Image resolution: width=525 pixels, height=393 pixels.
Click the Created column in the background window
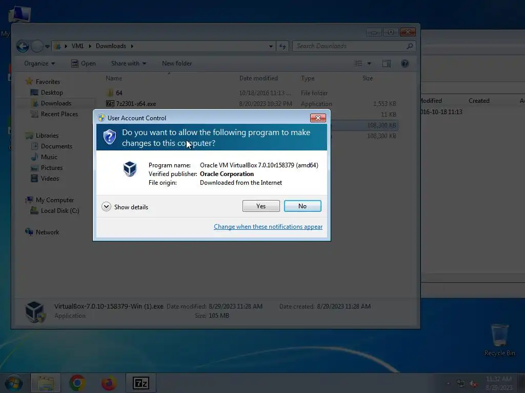pos(479,101)
